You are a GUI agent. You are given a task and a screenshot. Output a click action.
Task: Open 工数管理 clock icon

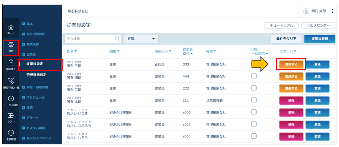tap(11, 135)
